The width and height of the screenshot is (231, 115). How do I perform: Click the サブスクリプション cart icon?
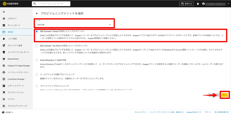coord(4,93)
